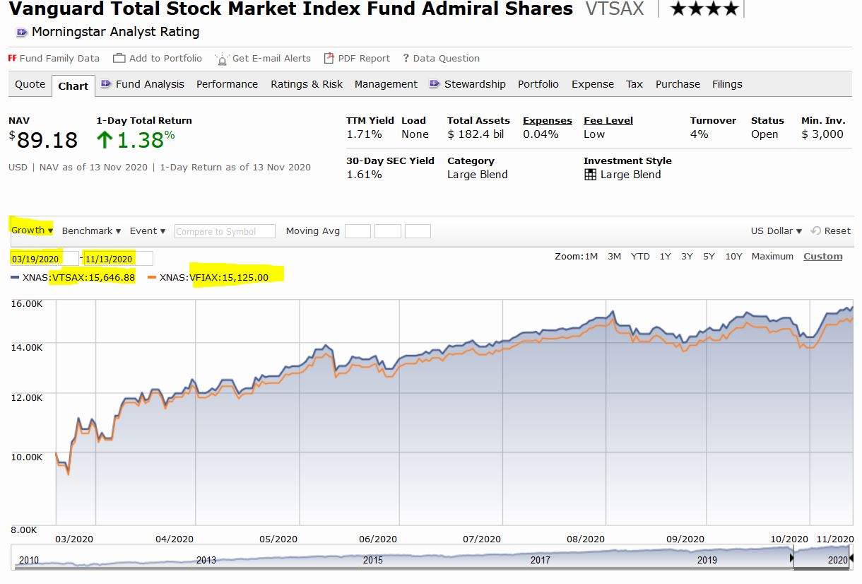Set chart zoom to 3Y
Viewport: 862px width, 584px height.
(687, 257)
